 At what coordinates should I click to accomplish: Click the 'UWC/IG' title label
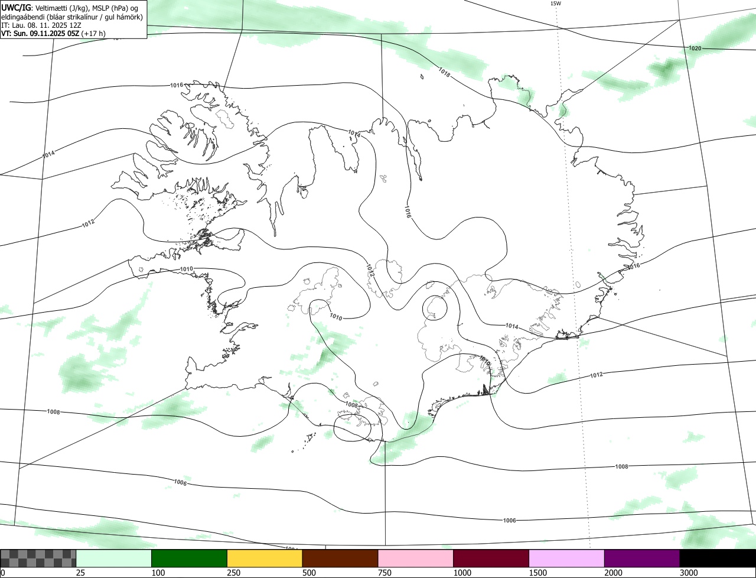pyautogui.click(x=16, y=8)
